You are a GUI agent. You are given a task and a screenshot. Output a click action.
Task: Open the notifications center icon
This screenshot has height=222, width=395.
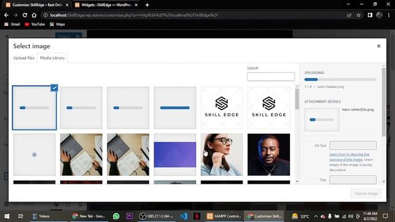click(x=385, y=216)
